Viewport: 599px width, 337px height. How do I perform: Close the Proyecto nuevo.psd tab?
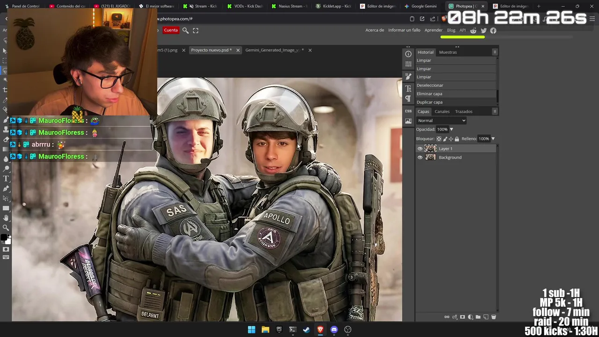click(238, 50)
